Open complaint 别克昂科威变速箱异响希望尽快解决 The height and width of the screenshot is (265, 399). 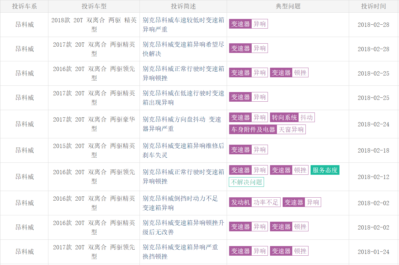(183, 49)
